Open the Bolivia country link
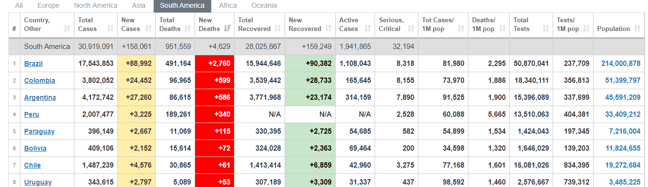This screenshot has height=187, width=648. (36, 148)
